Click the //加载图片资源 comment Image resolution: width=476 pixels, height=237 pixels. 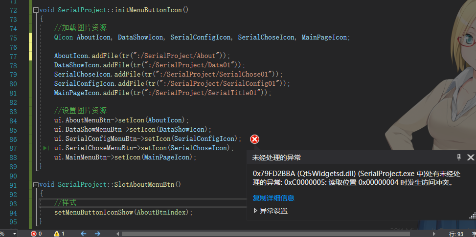pyautogui.click(x=80, y=28)
